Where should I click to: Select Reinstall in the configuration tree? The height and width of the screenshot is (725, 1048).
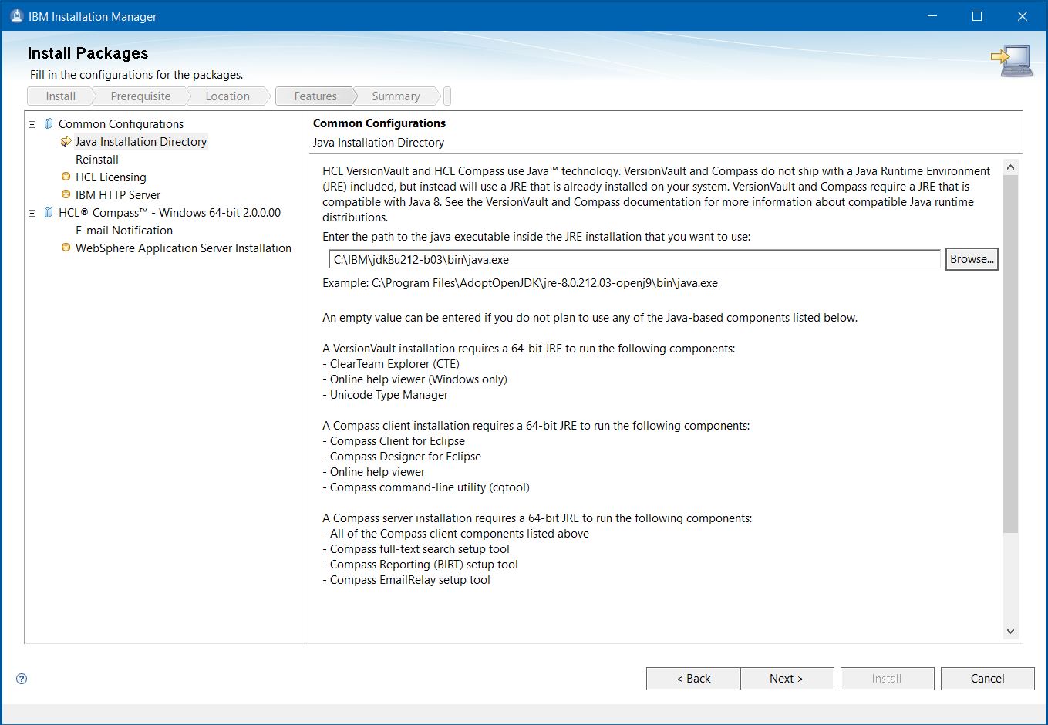pyautogui.click(x=97, y=160)
